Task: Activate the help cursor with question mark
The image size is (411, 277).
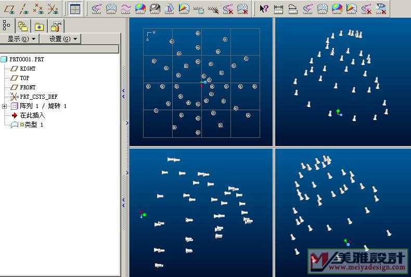Action: (264, 9)
